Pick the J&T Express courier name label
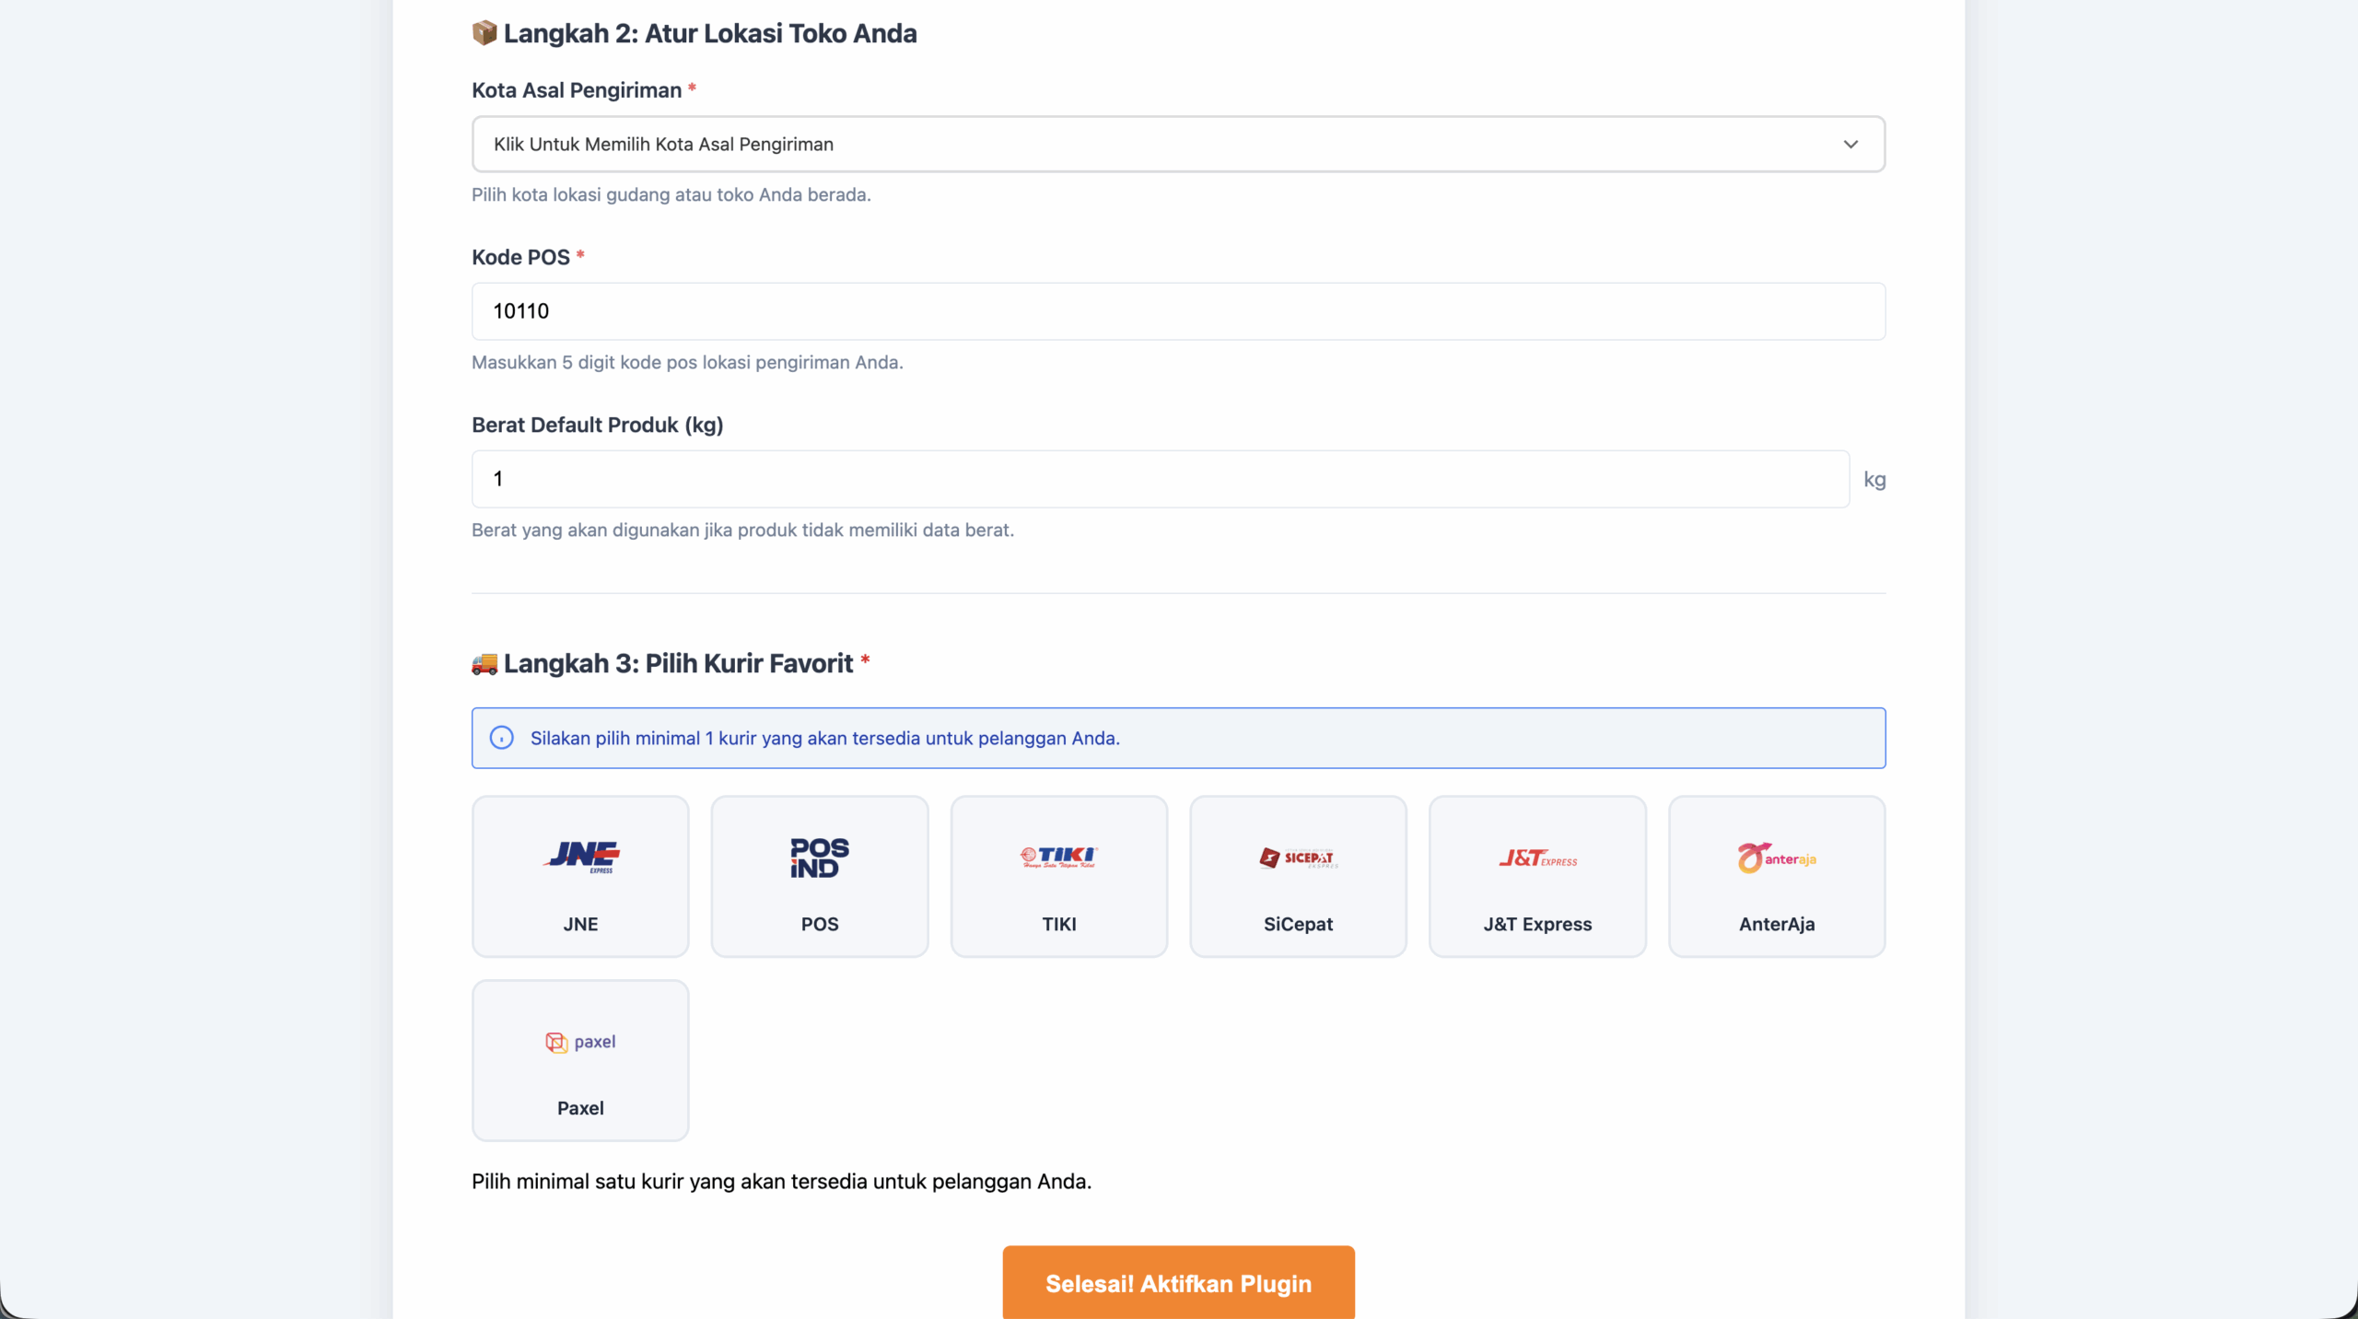Image resolution: width=2358 pixels, height=1319 pixels. (1537, 924)
